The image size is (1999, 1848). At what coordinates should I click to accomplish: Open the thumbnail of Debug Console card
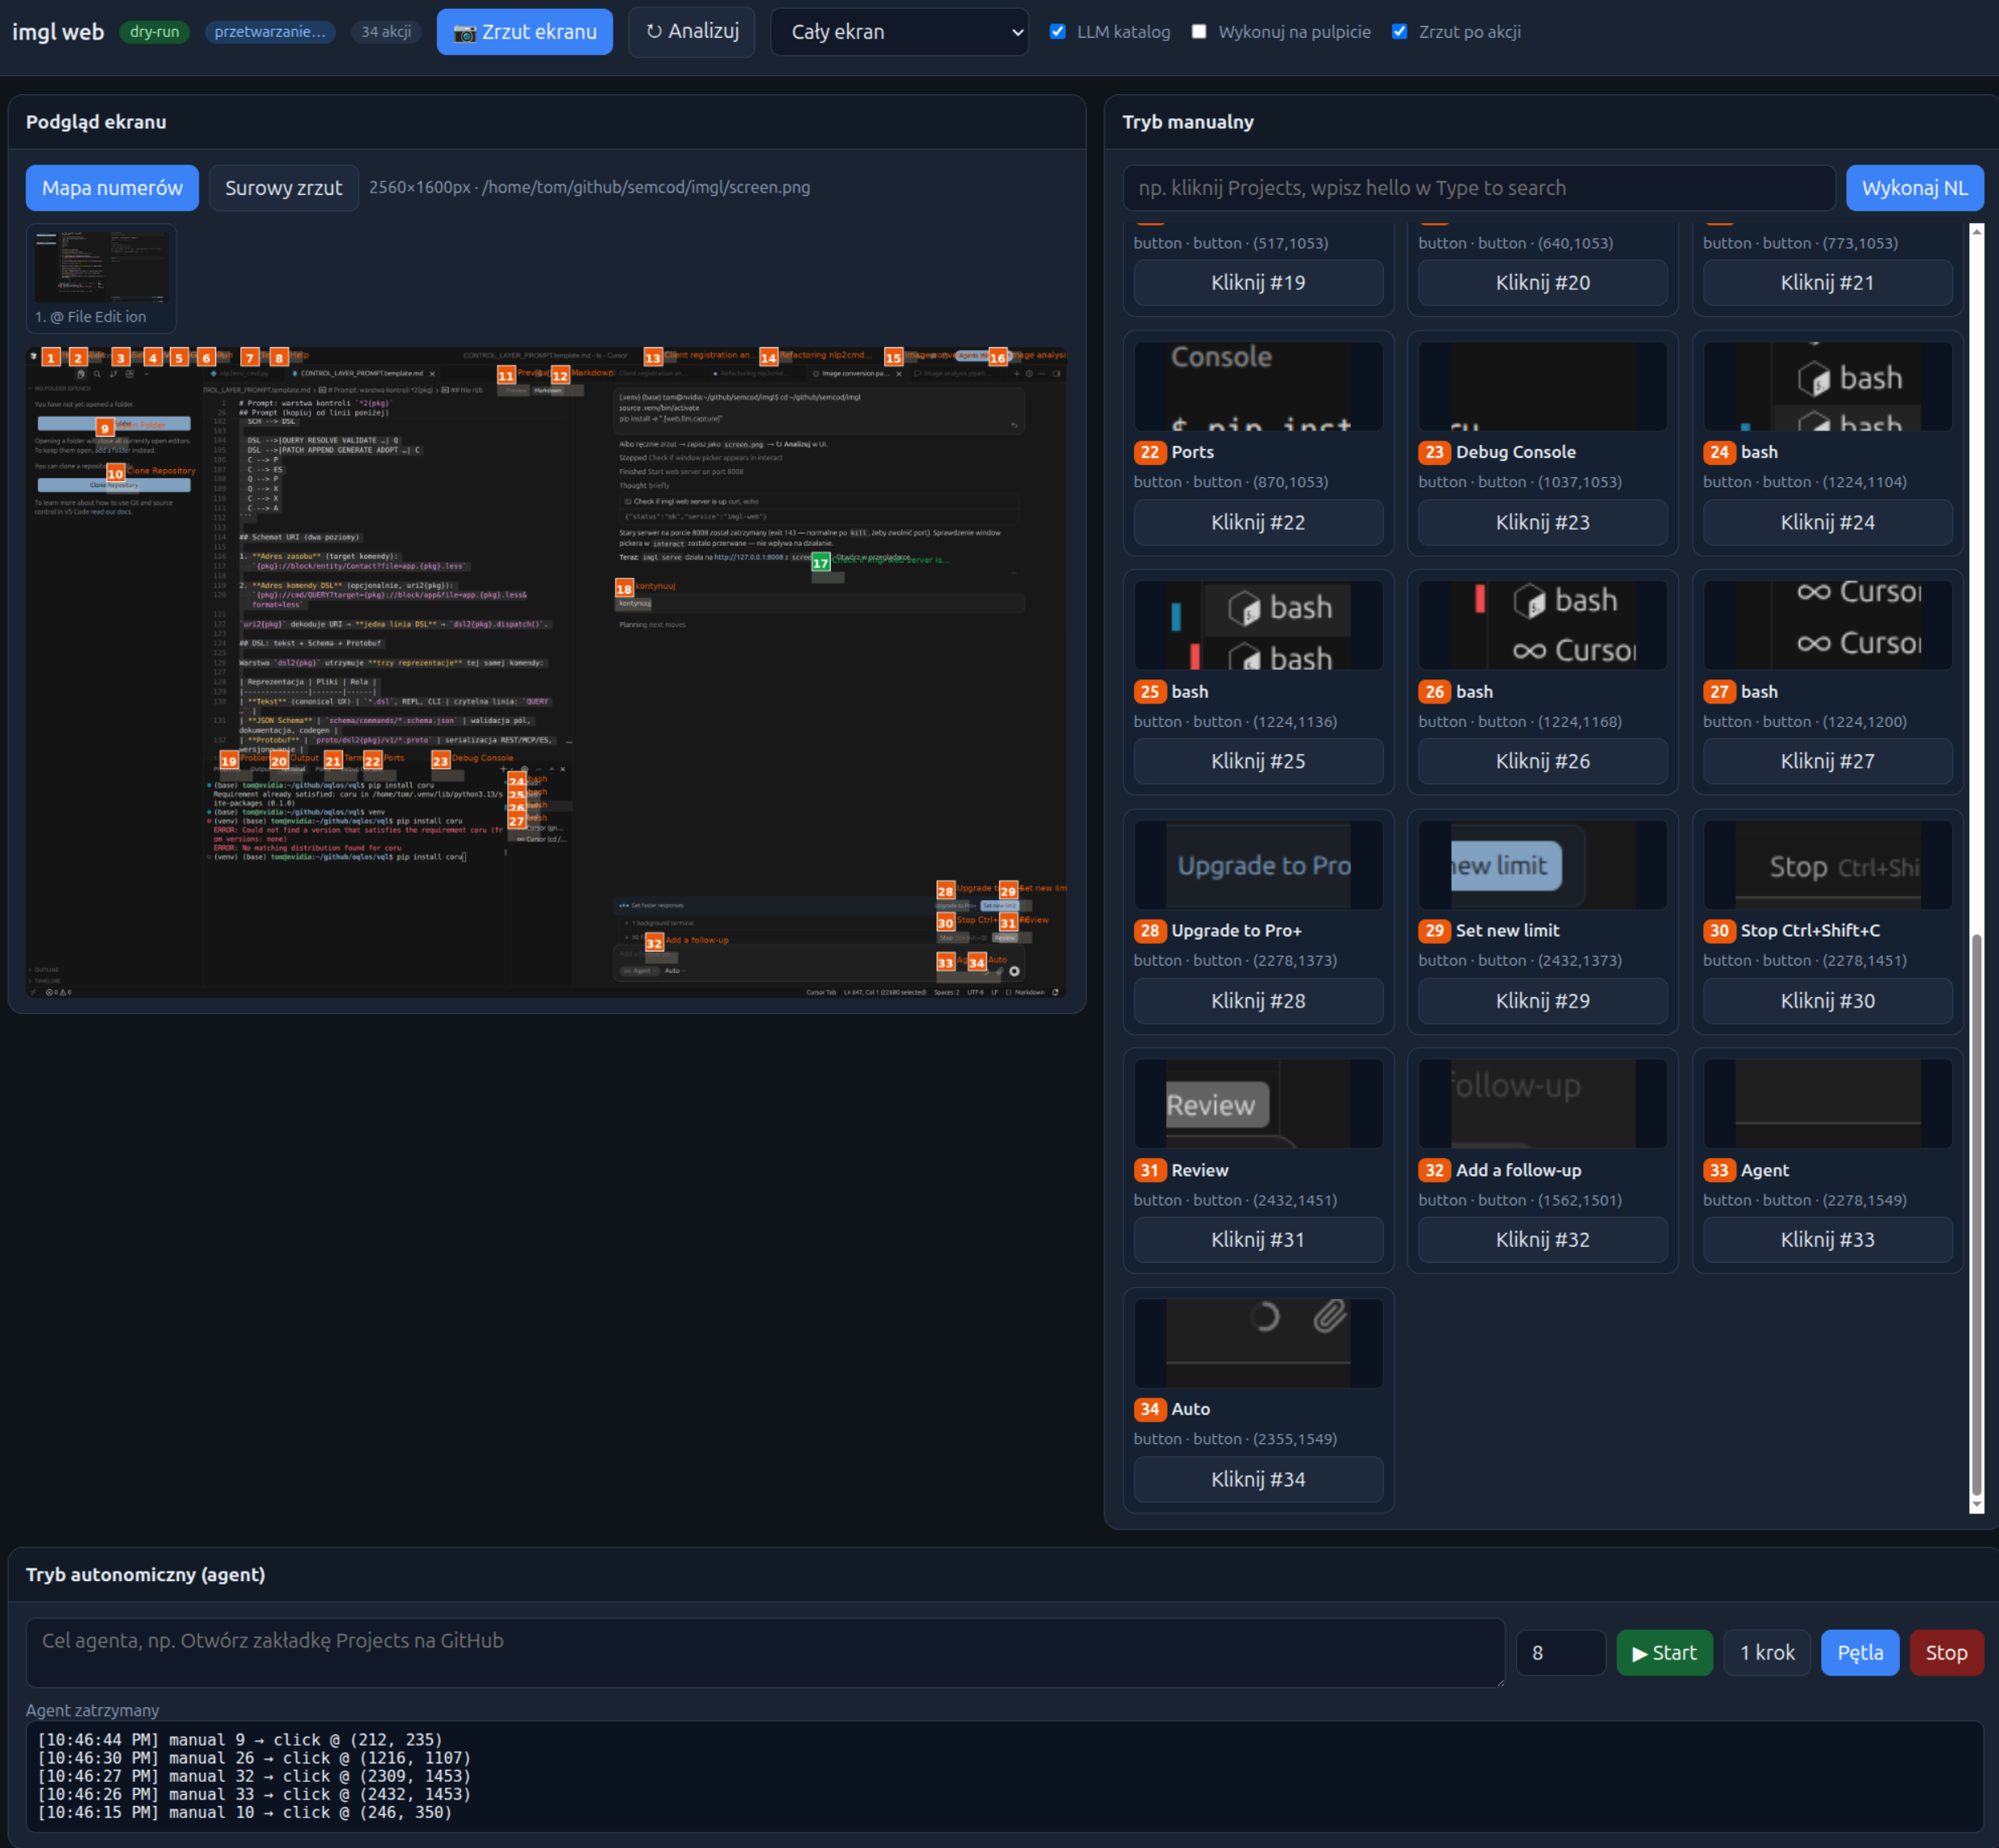click(x=1542, y=386)
